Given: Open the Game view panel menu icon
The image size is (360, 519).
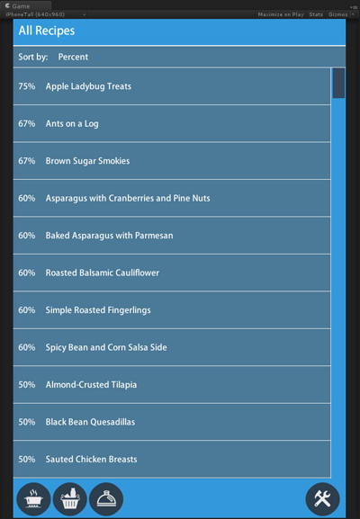Looking at the screenshot, I should [353, 7].
